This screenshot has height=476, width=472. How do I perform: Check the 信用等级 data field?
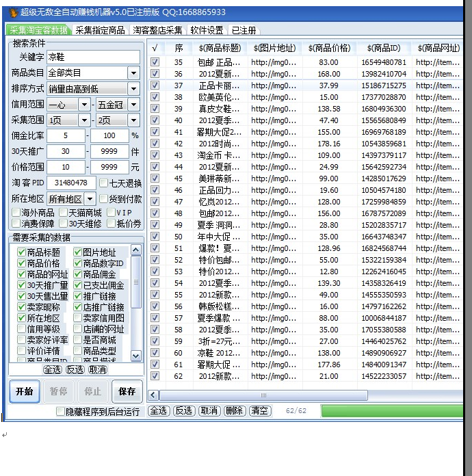(x=21, y=328)
